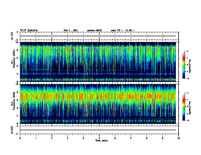This screenshot has height=155, width=201.
Task: Click time axis tick label "5"
Action: (99, 138)
